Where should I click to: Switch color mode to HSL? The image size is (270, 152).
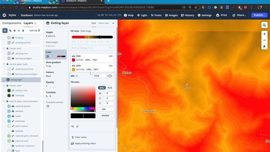(102, 88)
